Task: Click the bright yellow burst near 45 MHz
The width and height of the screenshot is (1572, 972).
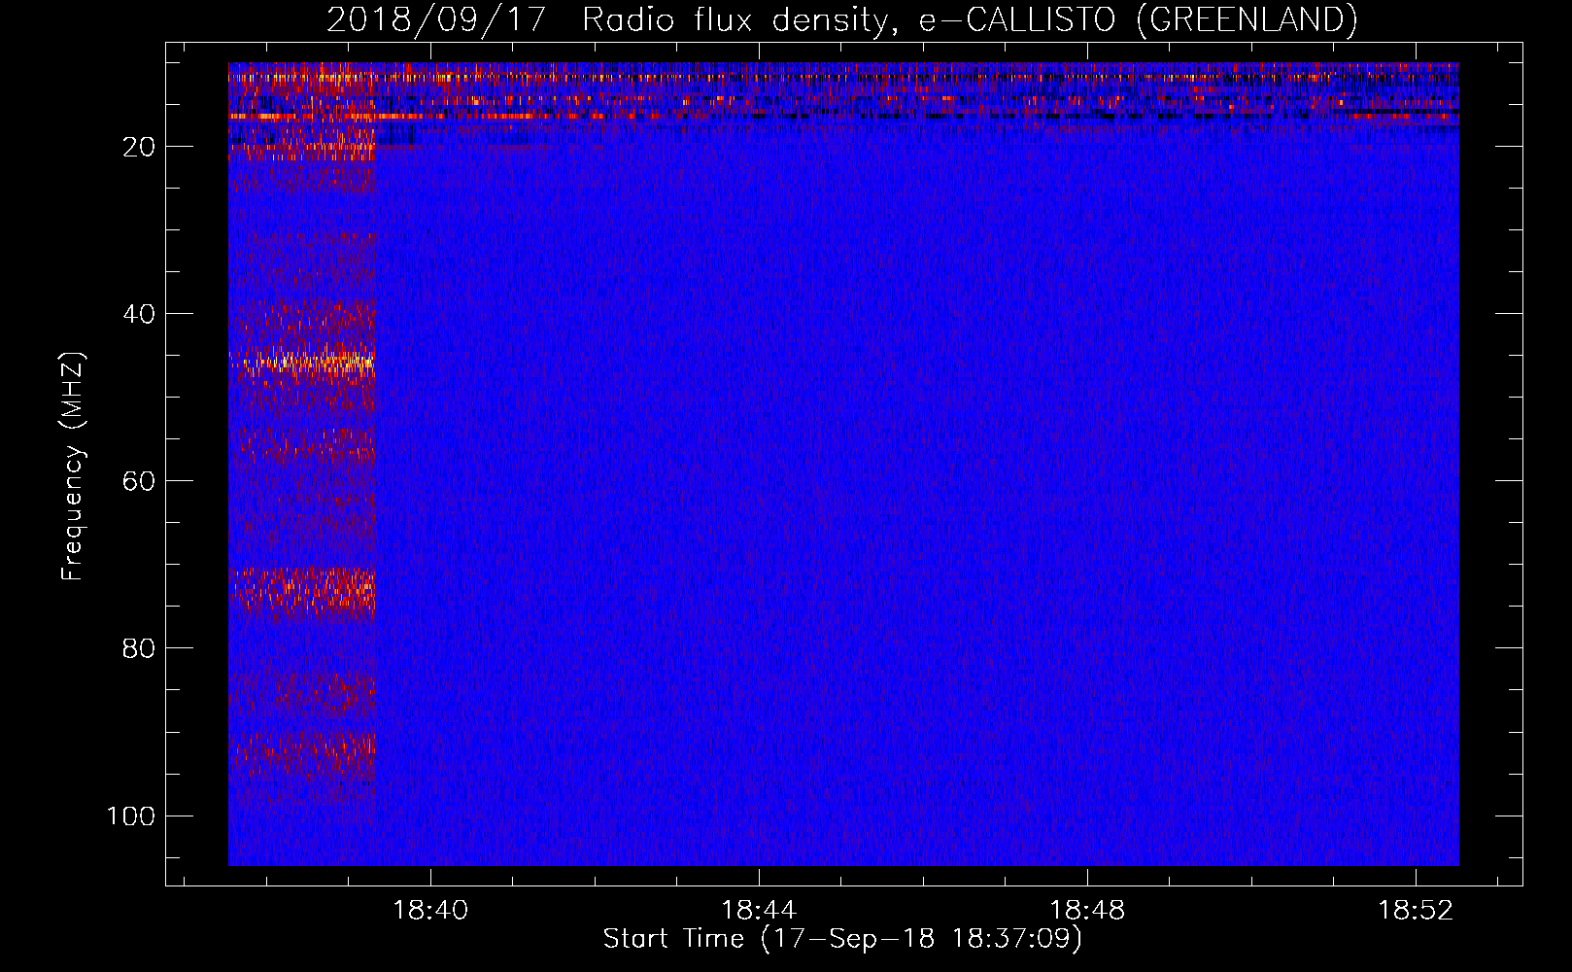Action: (x=301, y=364)
